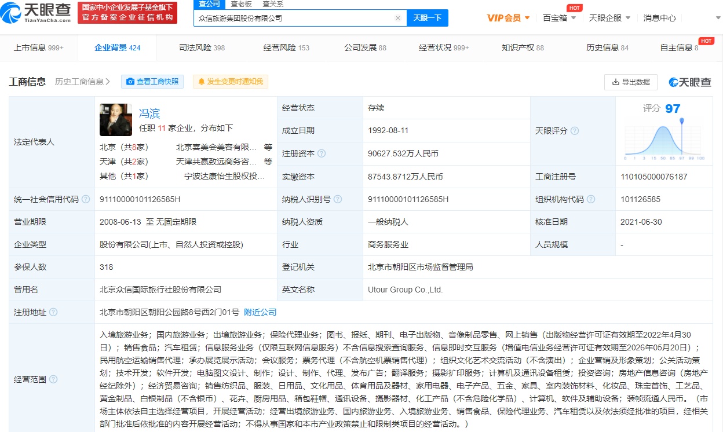Go to the 司法风险 tab

pyautogui.click(x=202, y=47)
